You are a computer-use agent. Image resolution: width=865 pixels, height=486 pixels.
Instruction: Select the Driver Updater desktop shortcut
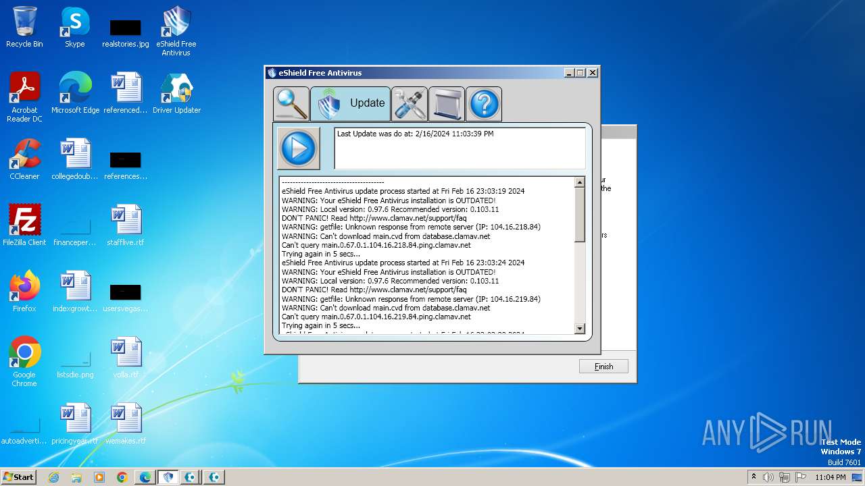(176, 93)
